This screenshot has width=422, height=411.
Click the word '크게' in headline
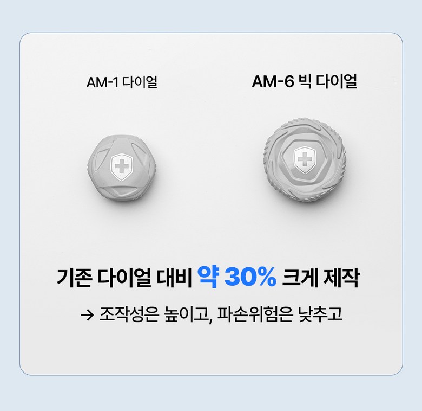point(299,278)
